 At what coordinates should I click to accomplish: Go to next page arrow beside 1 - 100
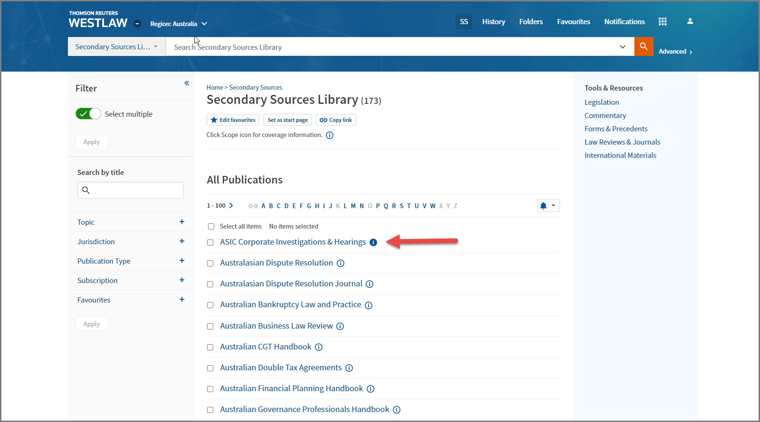click(231, 205)
